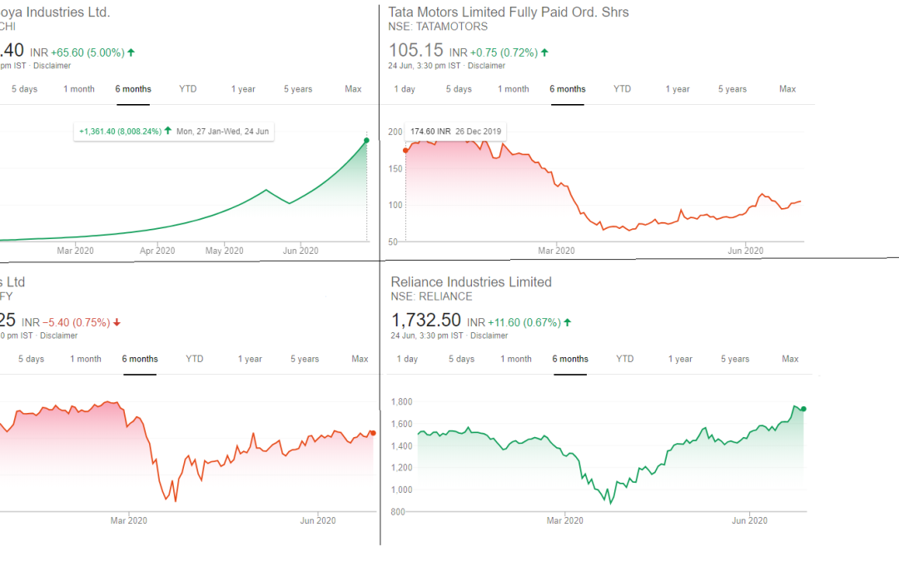
Task: Select 6 months tab for Reliance
Action: click(570, 359)
